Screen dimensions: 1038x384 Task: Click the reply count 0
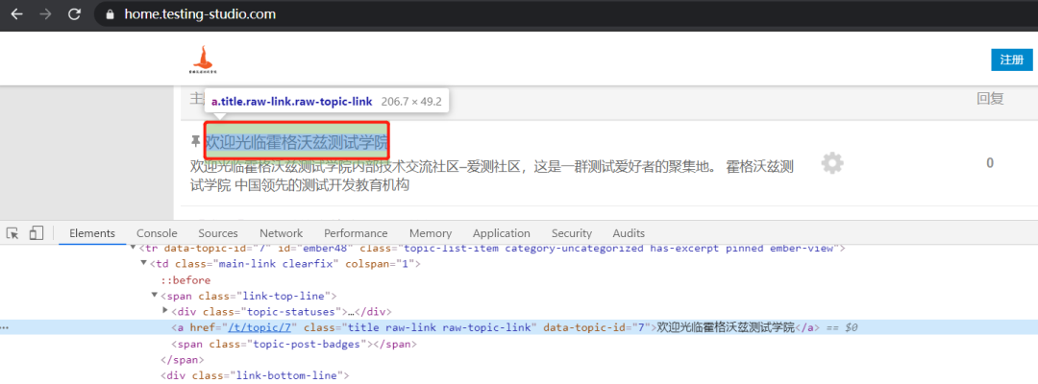click(990, 163)
